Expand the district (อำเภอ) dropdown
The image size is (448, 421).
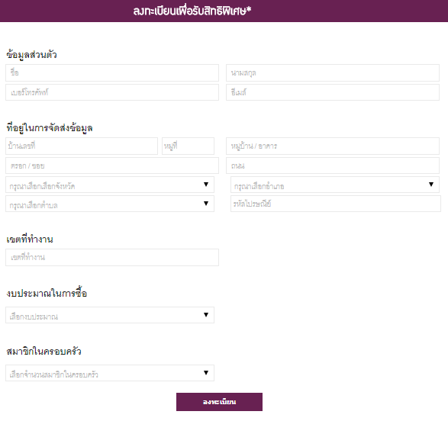pyautogui.click(x=335, y=185)
